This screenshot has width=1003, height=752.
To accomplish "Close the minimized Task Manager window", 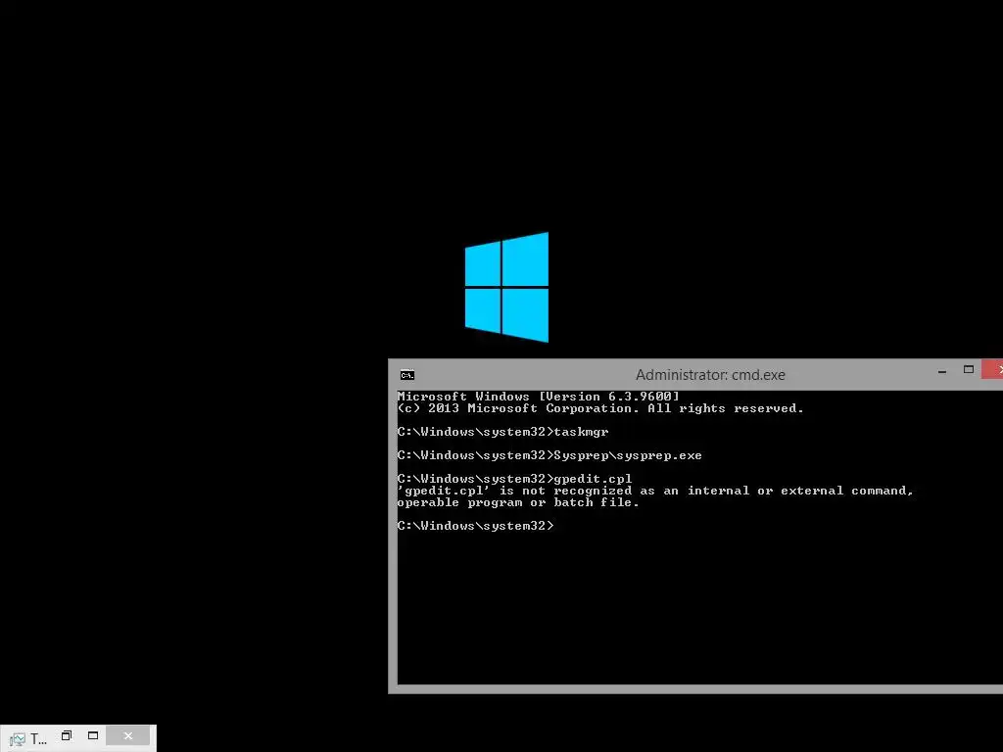I will (x=128, y=735).
